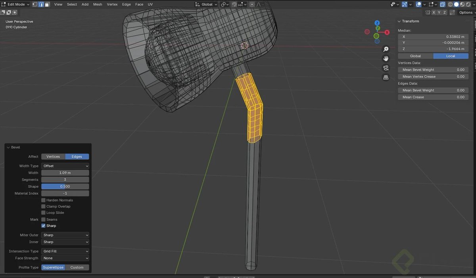Click the zoom magnifier in the viewport sidebar
Viewport: 476px width, 278px height.
(386, 49)
